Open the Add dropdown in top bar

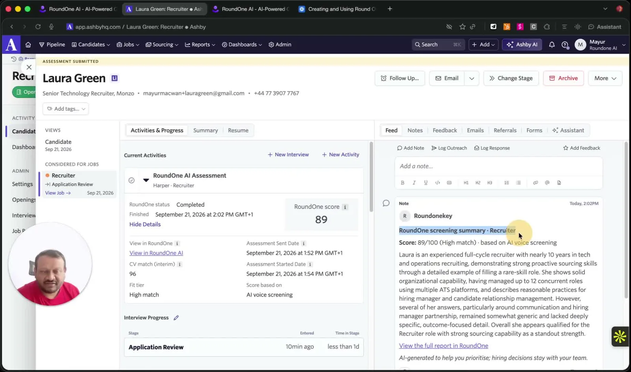[x=484, y=45]
